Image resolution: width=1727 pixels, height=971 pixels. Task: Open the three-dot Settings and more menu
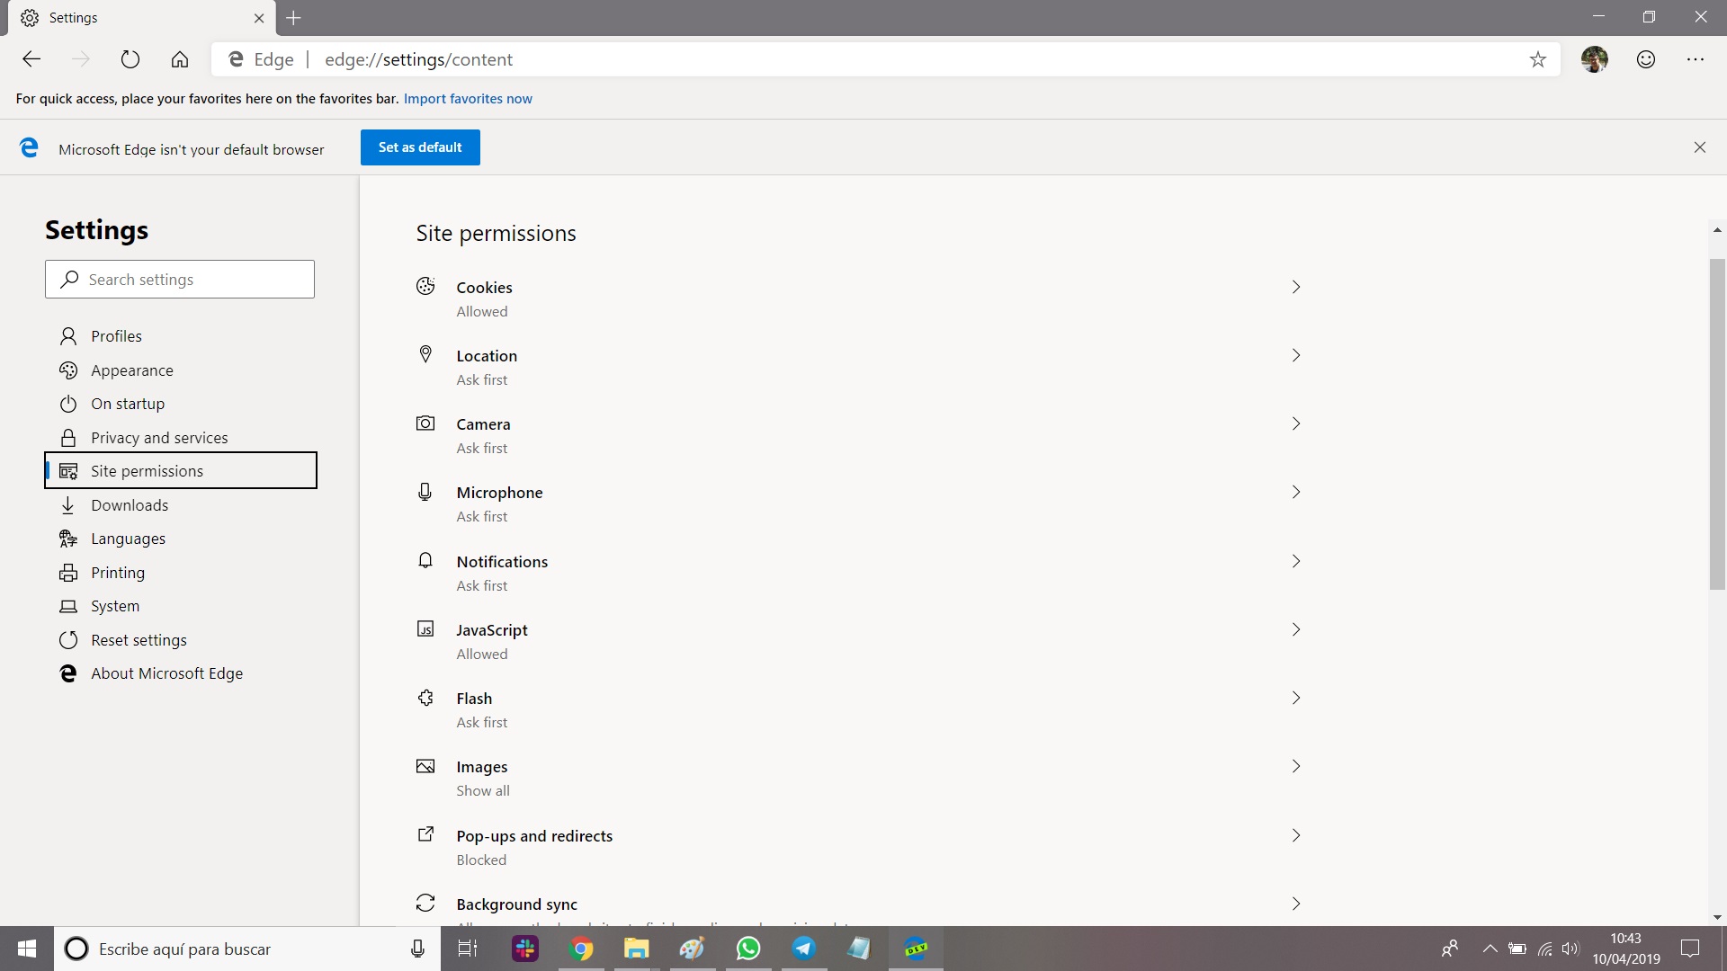pos(1696,59)
